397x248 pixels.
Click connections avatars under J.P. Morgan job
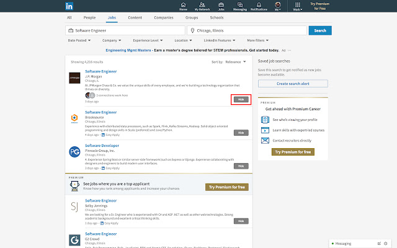click(90, 95)
